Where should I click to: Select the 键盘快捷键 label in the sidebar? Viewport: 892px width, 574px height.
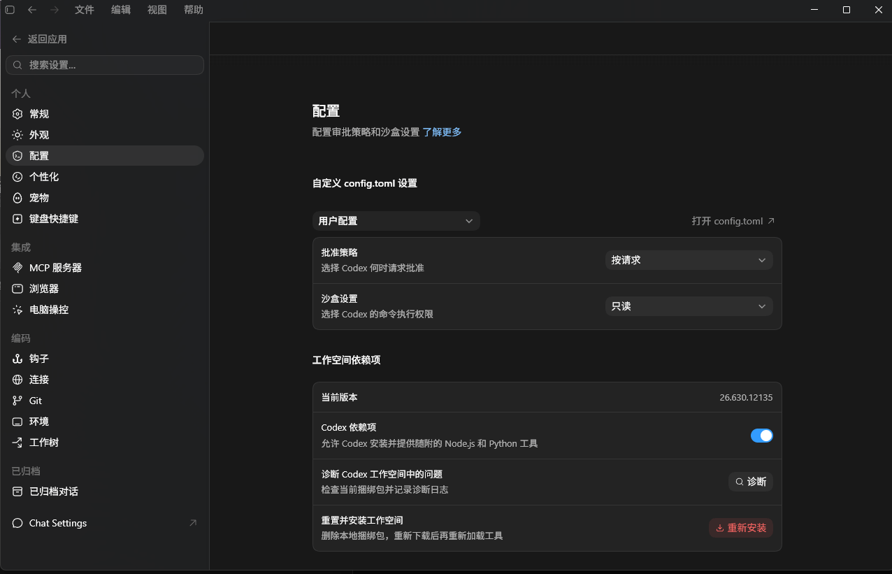(x=54, y=219)
